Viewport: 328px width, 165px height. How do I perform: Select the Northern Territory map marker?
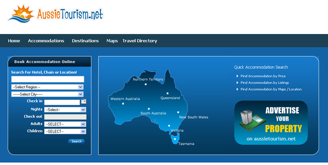click(x=145, y=84)
